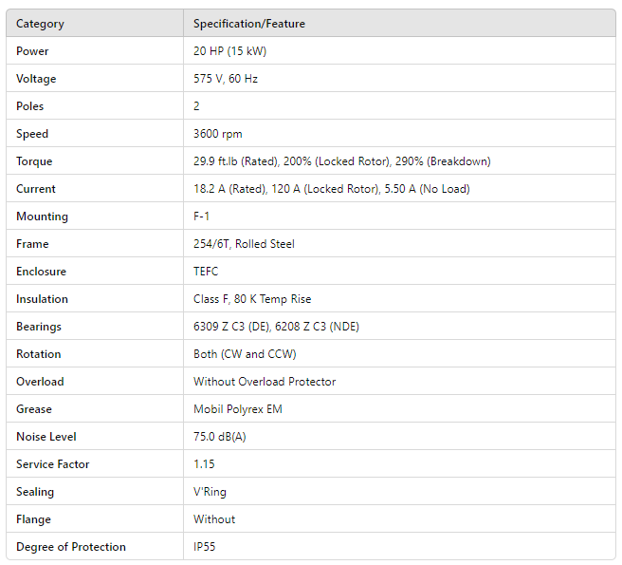Select the Both (CW and CCW) cell
Viewport: 622px width, 565px height.
(x=245, y=354)
